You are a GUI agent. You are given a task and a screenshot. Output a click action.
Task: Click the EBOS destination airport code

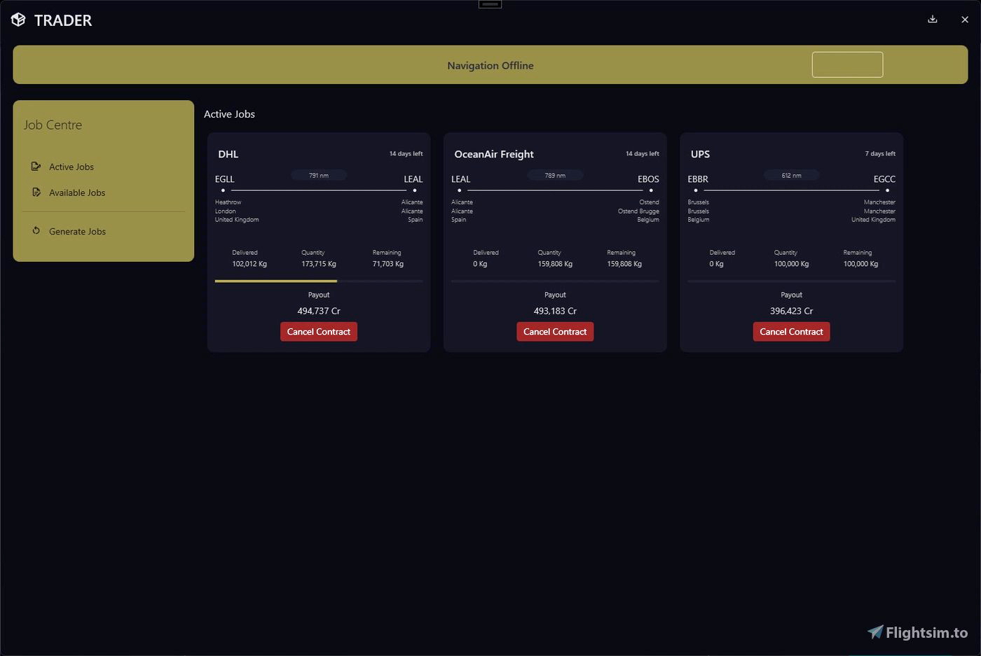coord(648,179)
